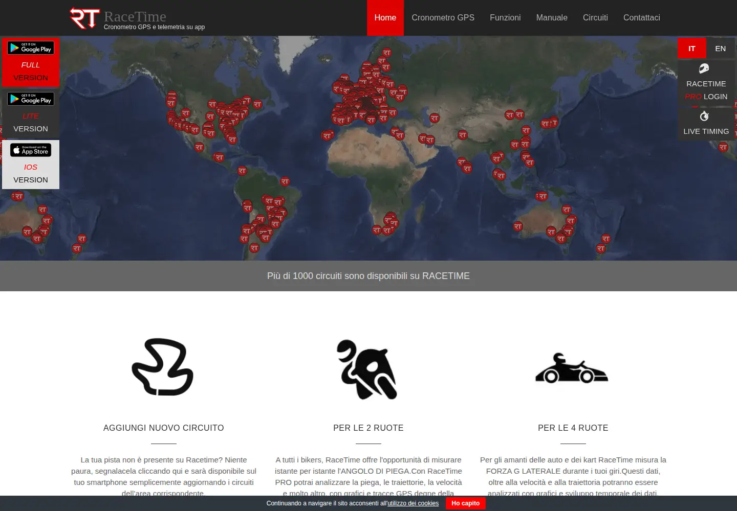This screenshot has height=511, width=737.
Task: Click the helmet icon above RaceTime Pro Login
Action: point(704,68)
